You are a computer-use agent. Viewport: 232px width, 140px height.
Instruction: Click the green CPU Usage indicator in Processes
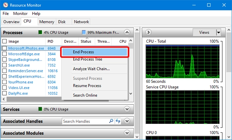tap(40, 32)
